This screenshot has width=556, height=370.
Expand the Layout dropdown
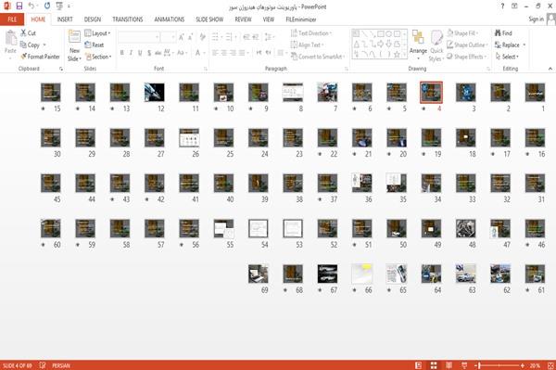point(97,33)
